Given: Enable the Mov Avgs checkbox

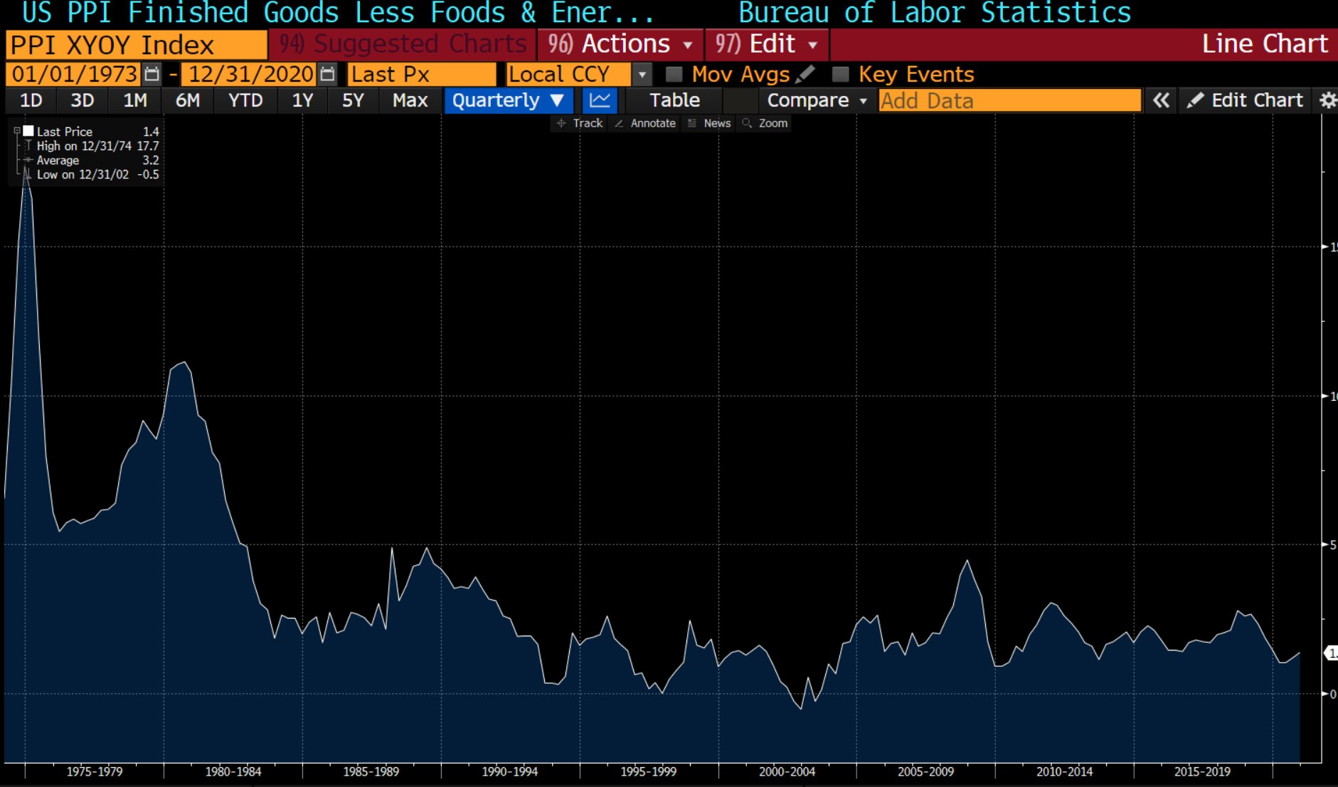Looking at the screenshot, I should click(x=674, y=74).
